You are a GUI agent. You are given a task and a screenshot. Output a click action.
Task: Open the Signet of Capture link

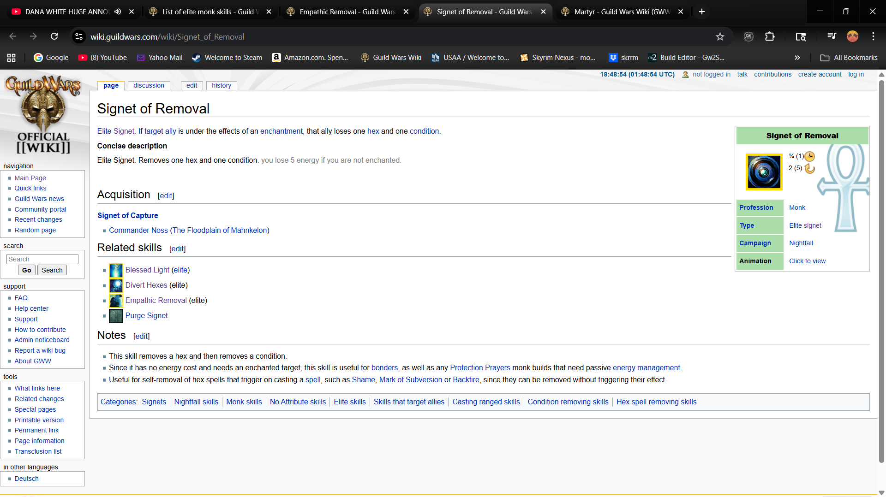coord(128,215)
